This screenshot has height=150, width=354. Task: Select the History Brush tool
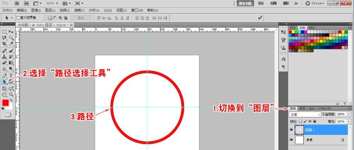(x=11, y=57)
